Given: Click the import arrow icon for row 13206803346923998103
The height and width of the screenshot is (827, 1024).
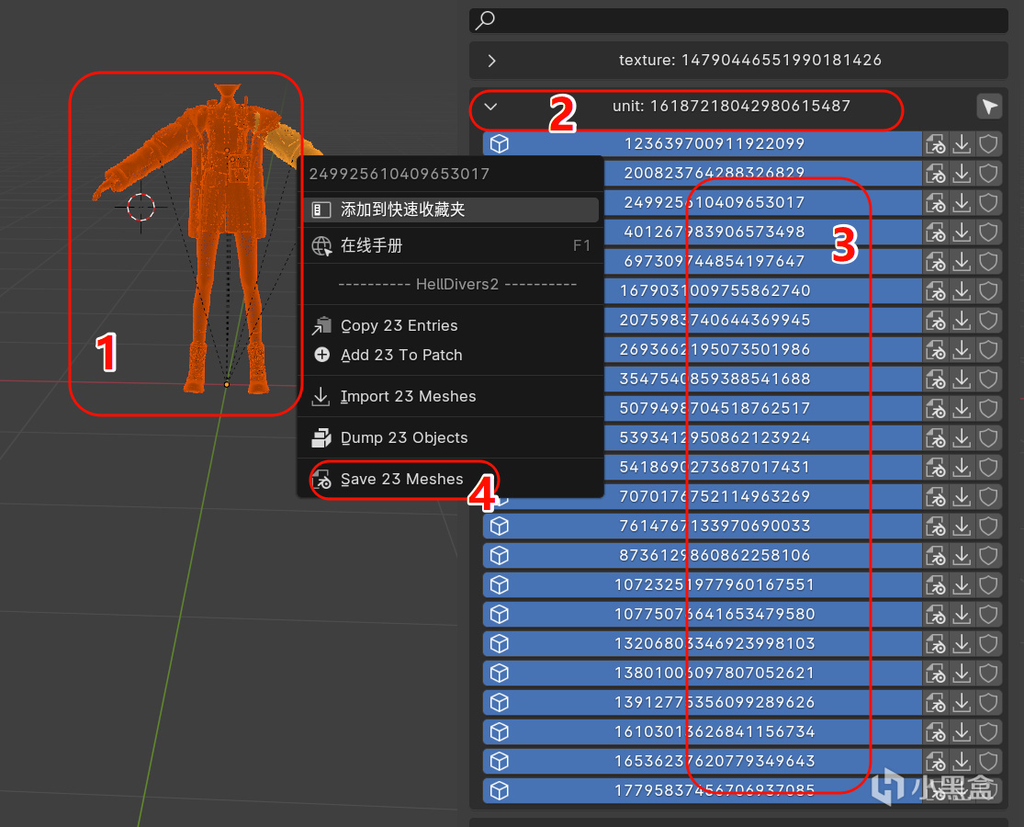Looking at the screenshot, I should (x=962, y=643).
